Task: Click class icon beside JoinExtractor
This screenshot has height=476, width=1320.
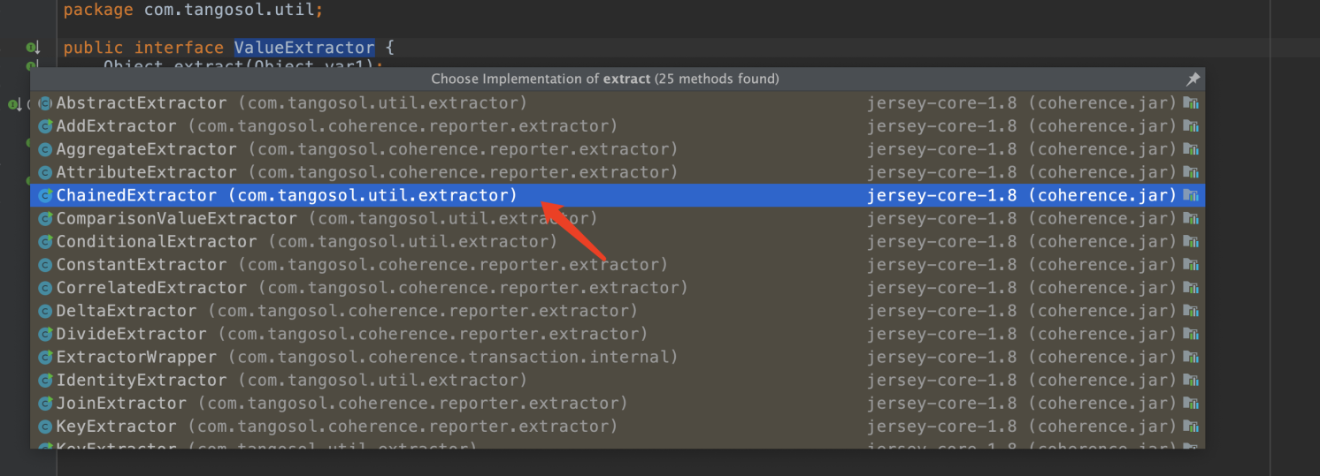Action: pos(45,403)
